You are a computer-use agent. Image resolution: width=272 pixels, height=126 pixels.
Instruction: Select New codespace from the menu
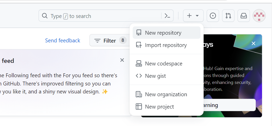[x=167, y=64]
